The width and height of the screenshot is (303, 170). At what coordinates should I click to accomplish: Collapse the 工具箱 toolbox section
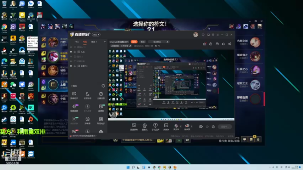coord(103,86)
